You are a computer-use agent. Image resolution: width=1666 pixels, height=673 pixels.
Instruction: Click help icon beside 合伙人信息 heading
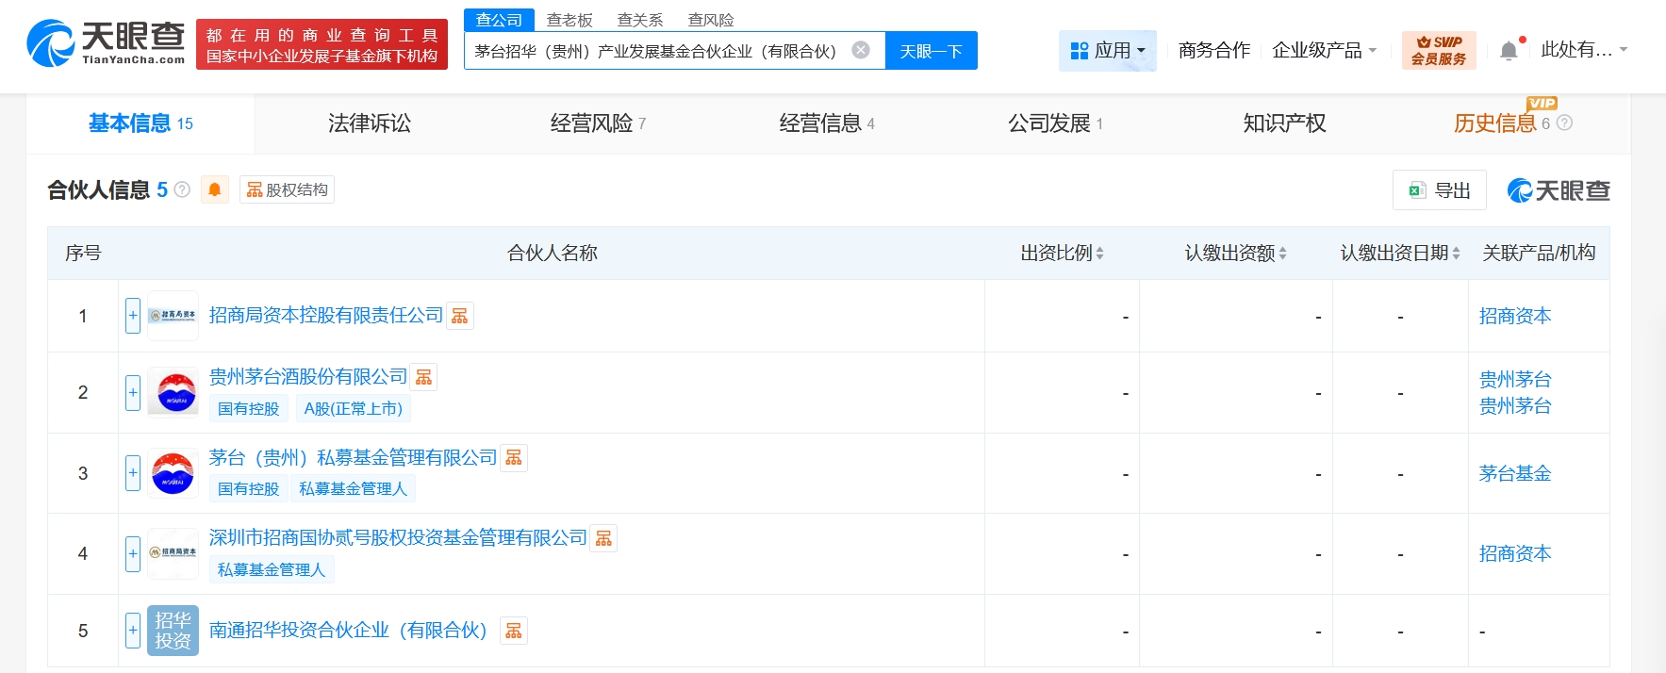pyautogui.click(x=183, y=190)
